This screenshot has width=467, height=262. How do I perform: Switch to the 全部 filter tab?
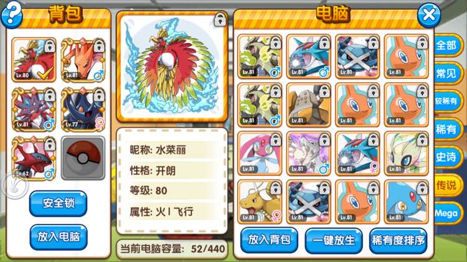click(448, 45)
